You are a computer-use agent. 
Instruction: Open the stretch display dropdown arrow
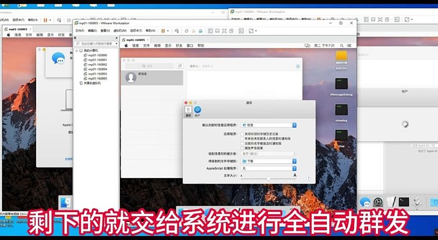point(256,31)
